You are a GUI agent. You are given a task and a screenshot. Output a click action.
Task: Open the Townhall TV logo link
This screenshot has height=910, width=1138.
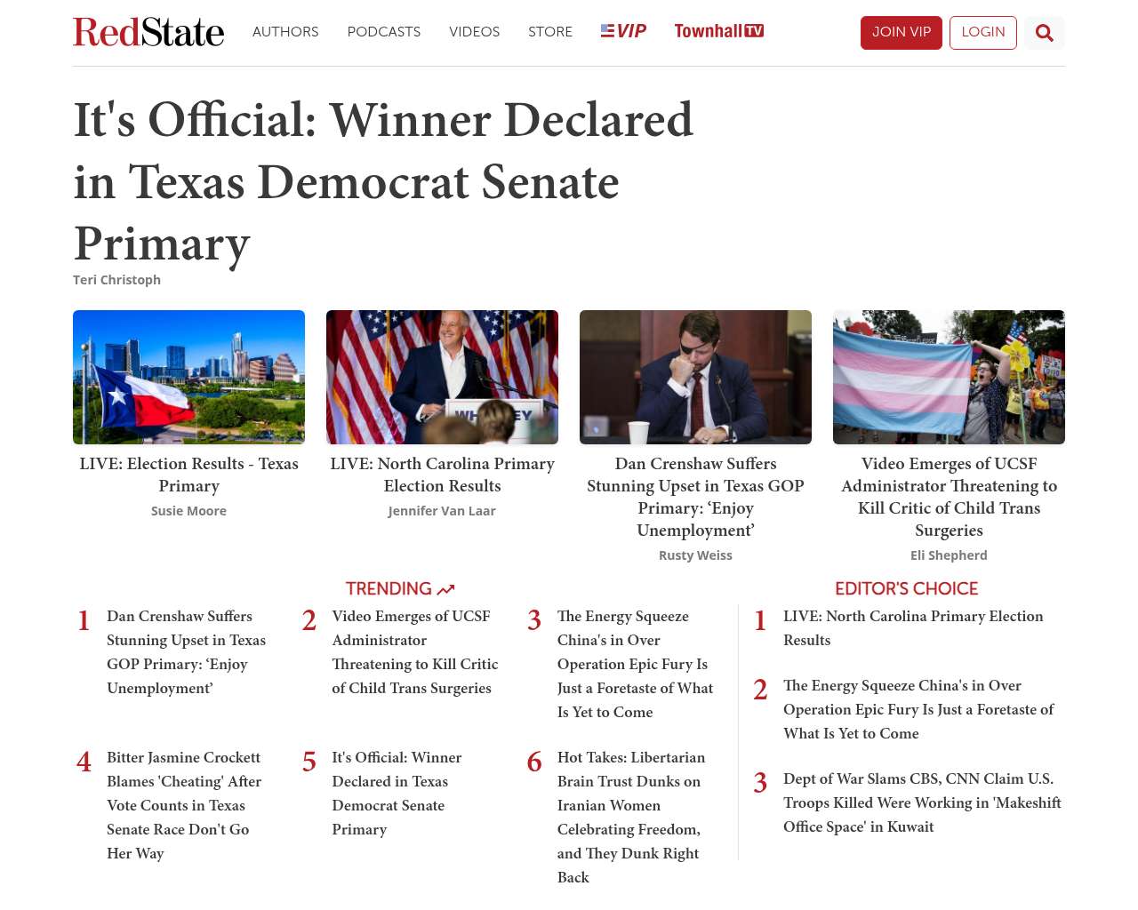(x=718, y=31)
